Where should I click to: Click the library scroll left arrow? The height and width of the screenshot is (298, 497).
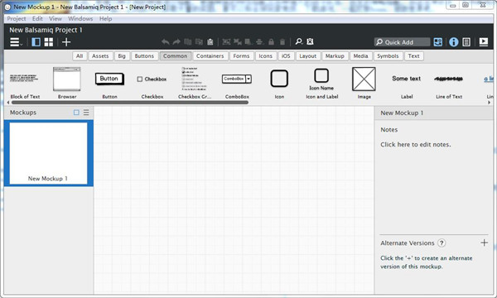click(8, 103)
